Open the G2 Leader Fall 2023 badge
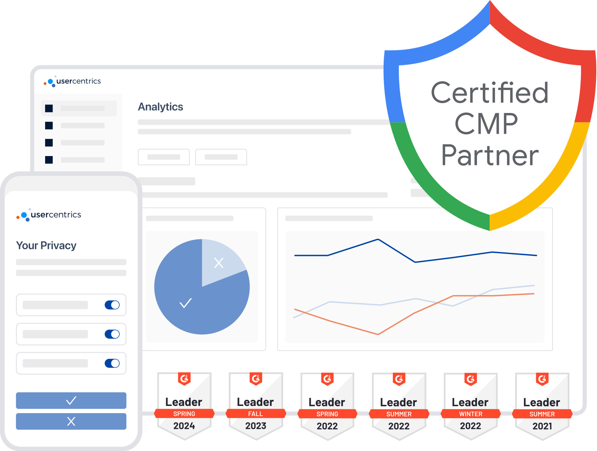 click(x=256, y=406)
